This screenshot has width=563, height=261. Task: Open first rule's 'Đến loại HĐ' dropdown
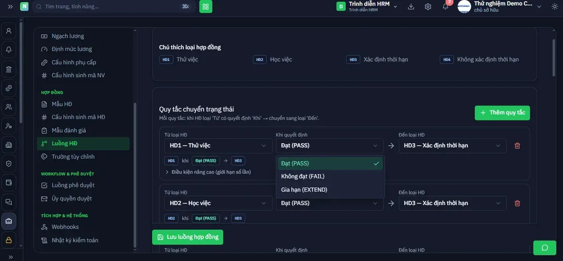pos(453,145)
